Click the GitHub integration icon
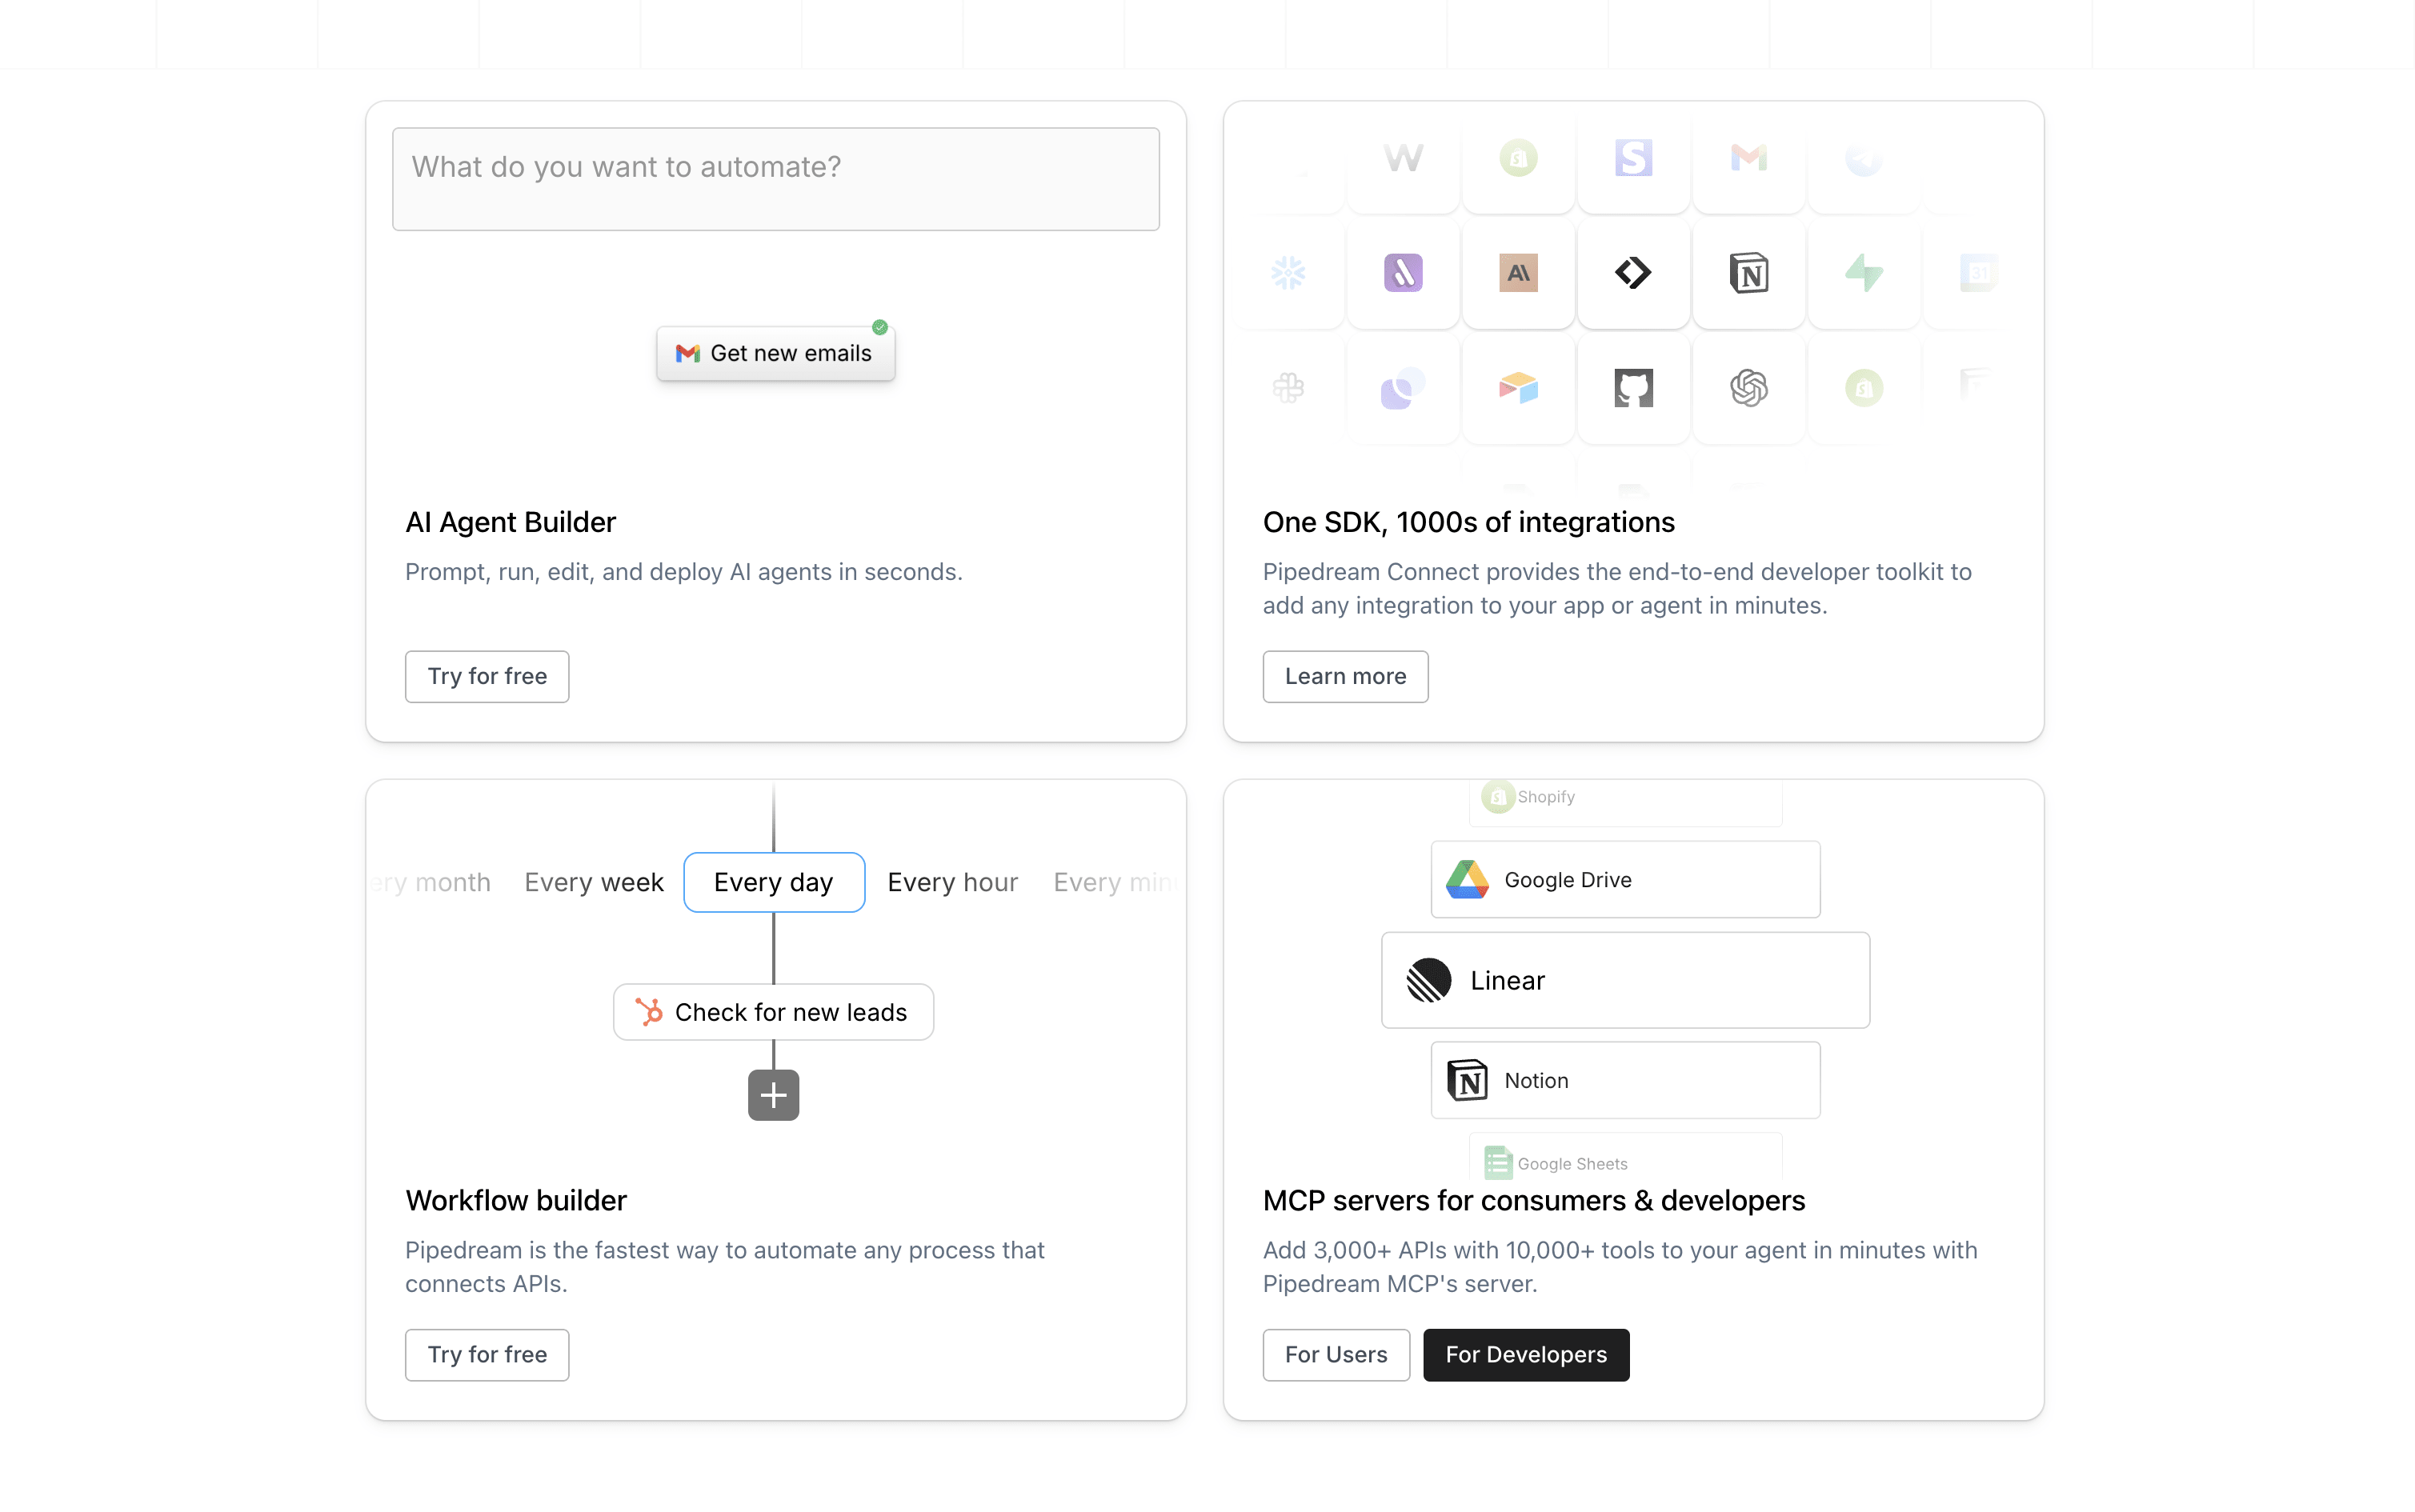Image resolution: width=2415 pixels, height=1512 pixels. [1633, 388]
